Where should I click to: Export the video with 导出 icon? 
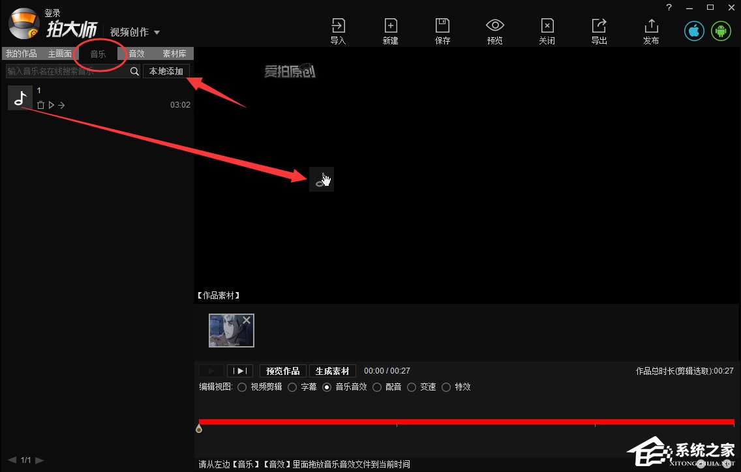[x=599, y=31]
